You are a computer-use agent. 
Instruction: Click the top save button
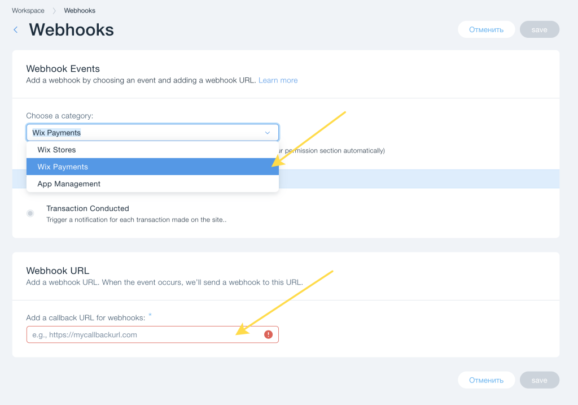point(539,29)
